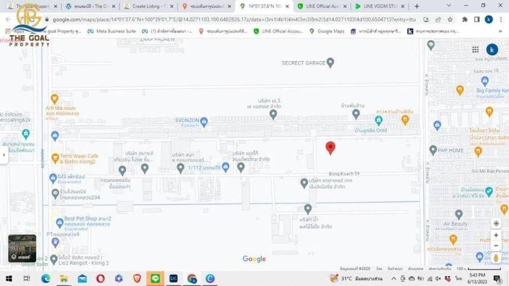Select the PAP HOME map pin
The height and width of the screenshot is (286, 509).
pyautogui.click(x=433, y=150)
